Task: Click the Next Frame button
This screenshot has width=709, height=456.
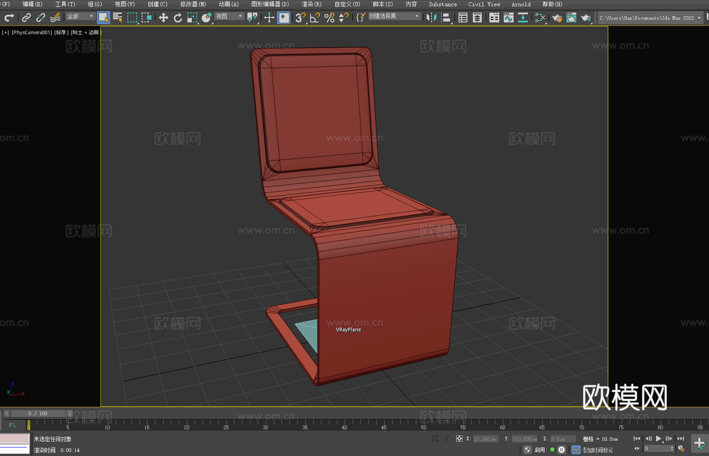Action: pos(669,439)
